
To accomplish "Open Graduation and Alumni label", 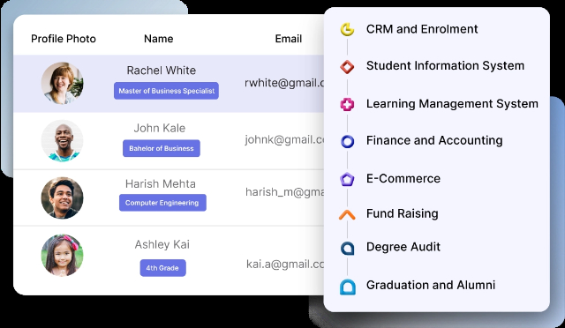I will pyautogui.click(x=431, y=285).
